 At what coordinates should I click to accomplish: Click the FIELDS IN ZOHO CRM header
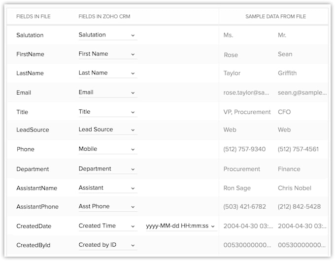pos(104,16)
